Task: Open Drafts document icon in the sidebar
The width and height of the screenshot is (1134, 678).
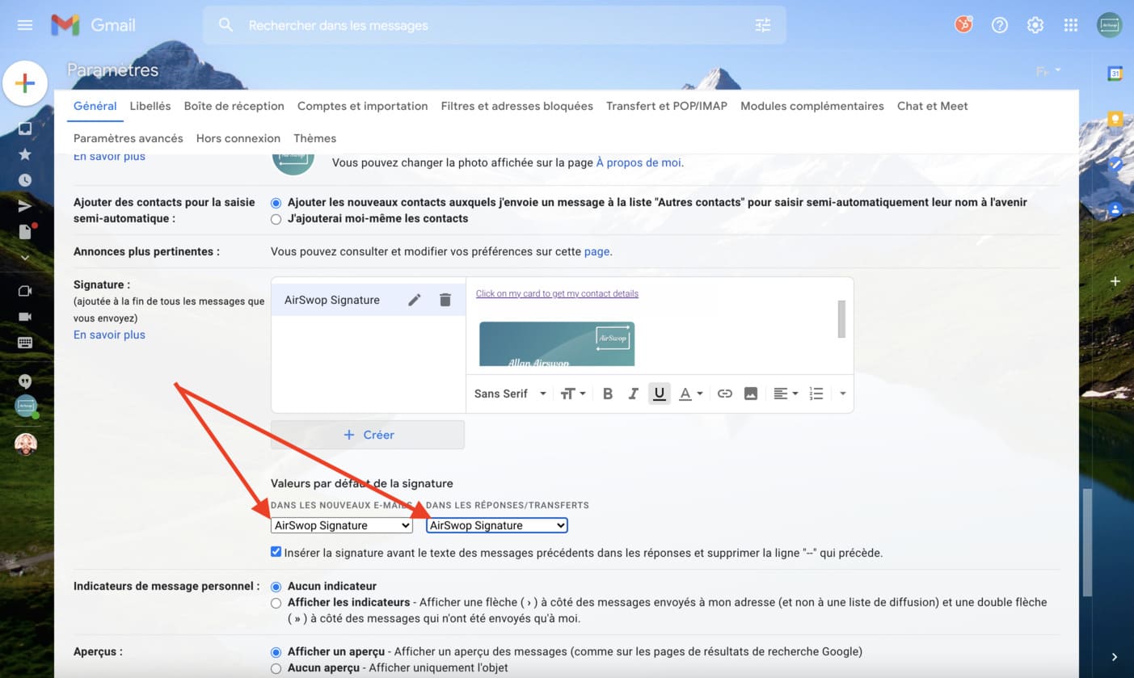Action: [x=25, y=232]
